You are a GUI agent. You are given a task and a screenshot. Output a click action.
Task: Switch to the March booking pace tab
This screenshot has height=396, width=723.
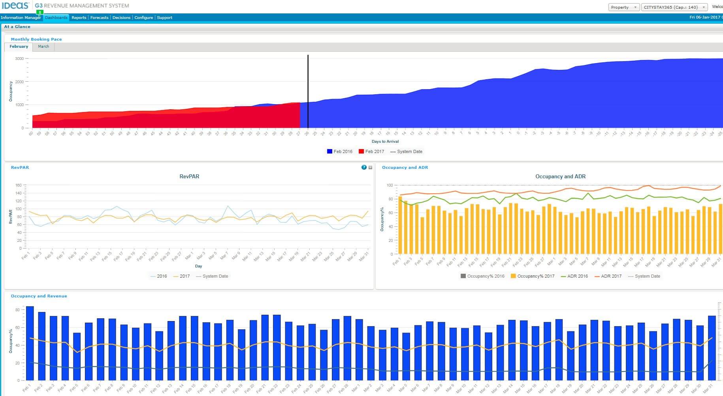[43, 47]
